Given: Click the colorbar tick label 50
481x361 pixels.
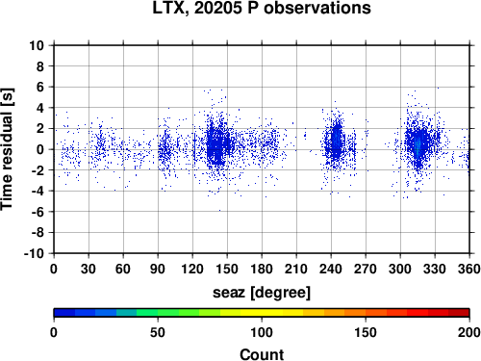Looking at the screenshot, I should coord(158,332).
